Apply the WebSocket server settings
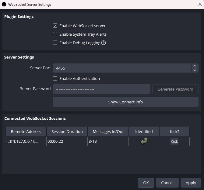The height and width of the screenshot is (190, 204). tap(191, 183)
